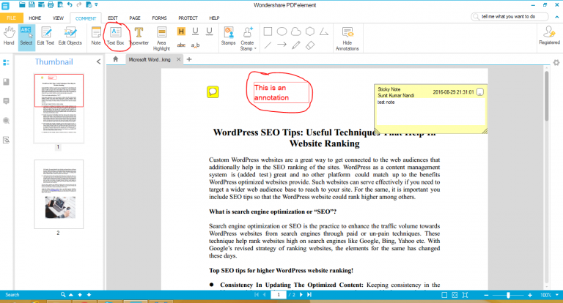Open the Stamps gallery
The width and height of the screenshot is (563, 303).
tap(229, 36)
